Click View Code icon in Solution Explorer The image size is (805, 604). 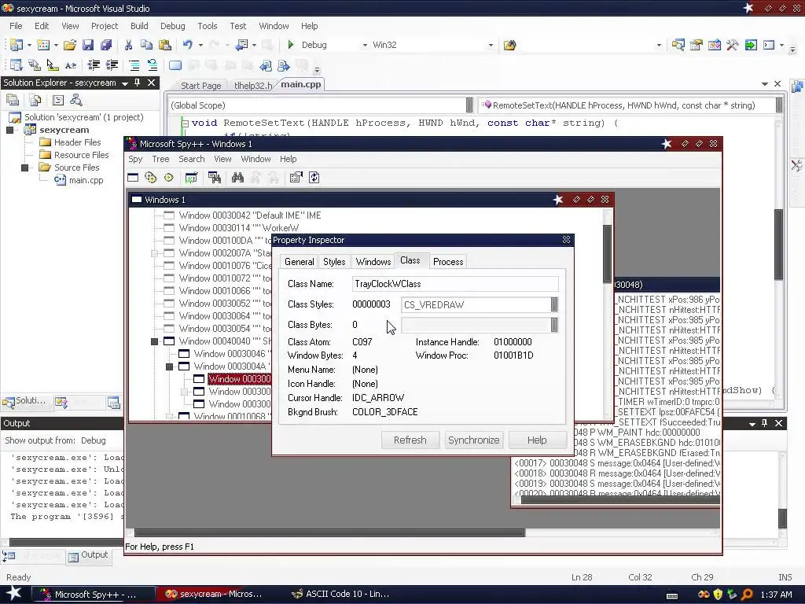(x=58, y=100)
